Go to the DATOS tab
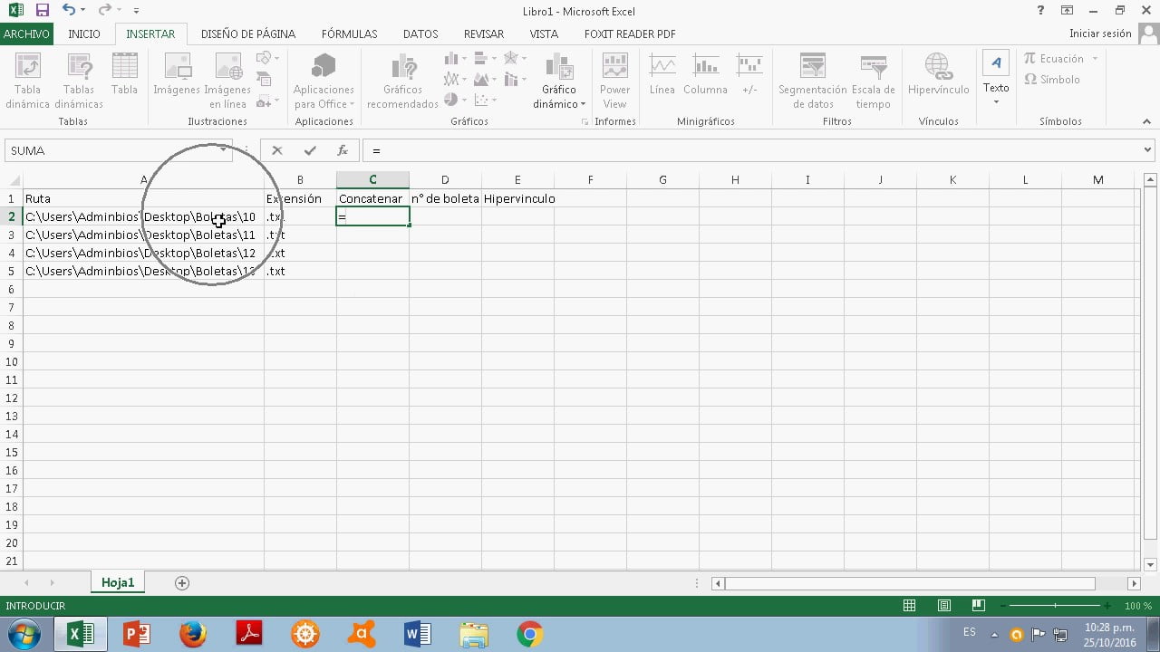Screen dimensions: 1160x652 420,34
